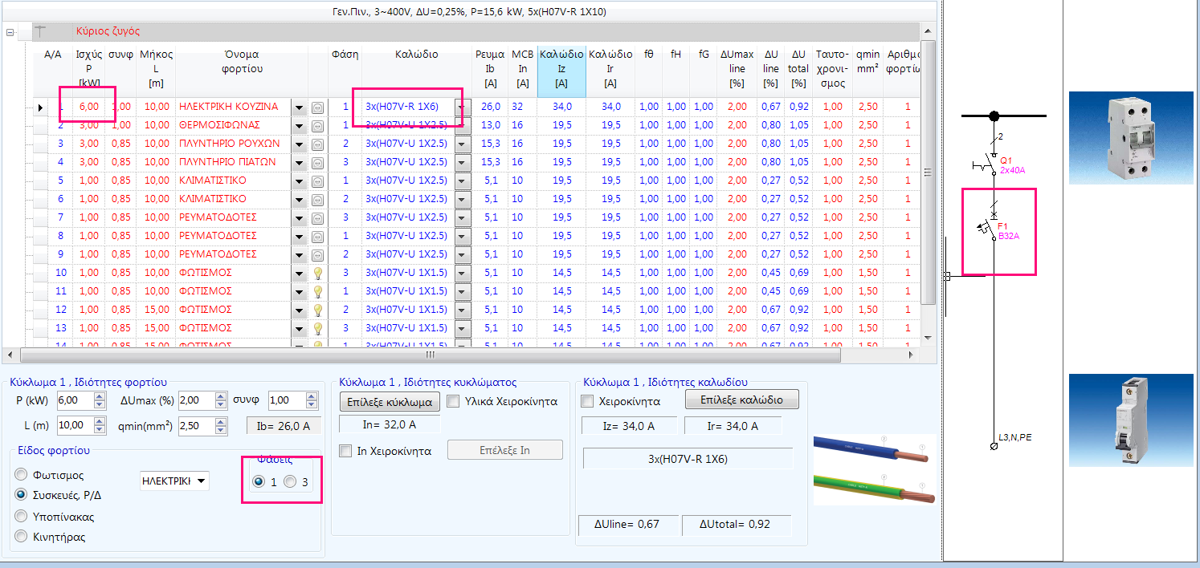Open cable dropdown for ΗΛΕΚΤΡΙΚΗ ΚΟΥΖΙΝΑ row
Screen dimensions: 1200x568
(x=462, y=107)
